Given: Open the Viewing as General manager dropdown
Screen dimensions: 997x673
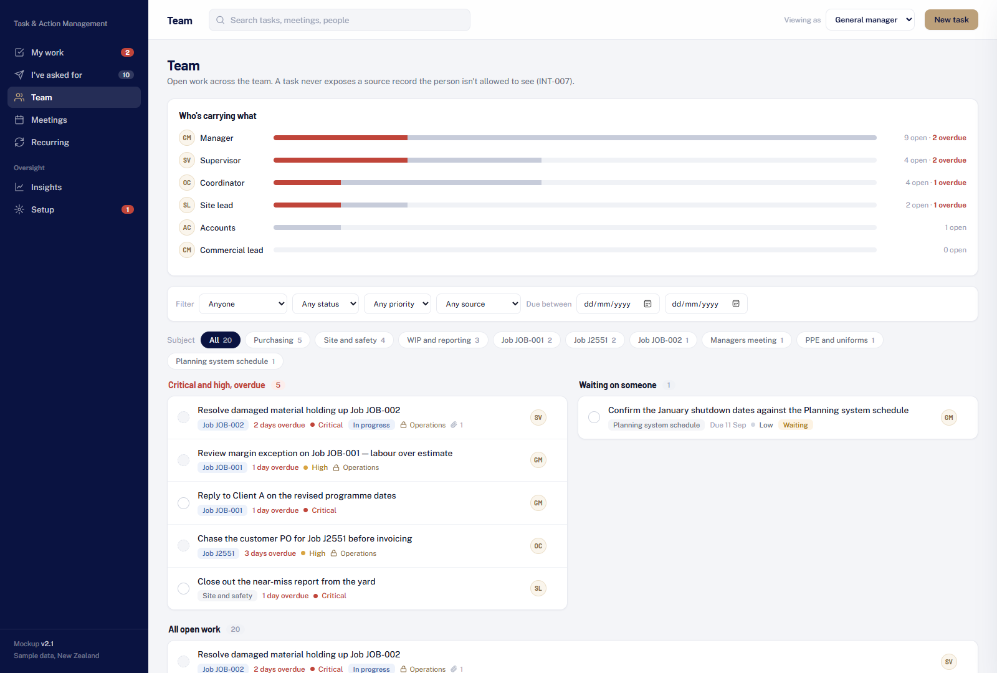Looking at the screenshot, I should pos(870,20).
